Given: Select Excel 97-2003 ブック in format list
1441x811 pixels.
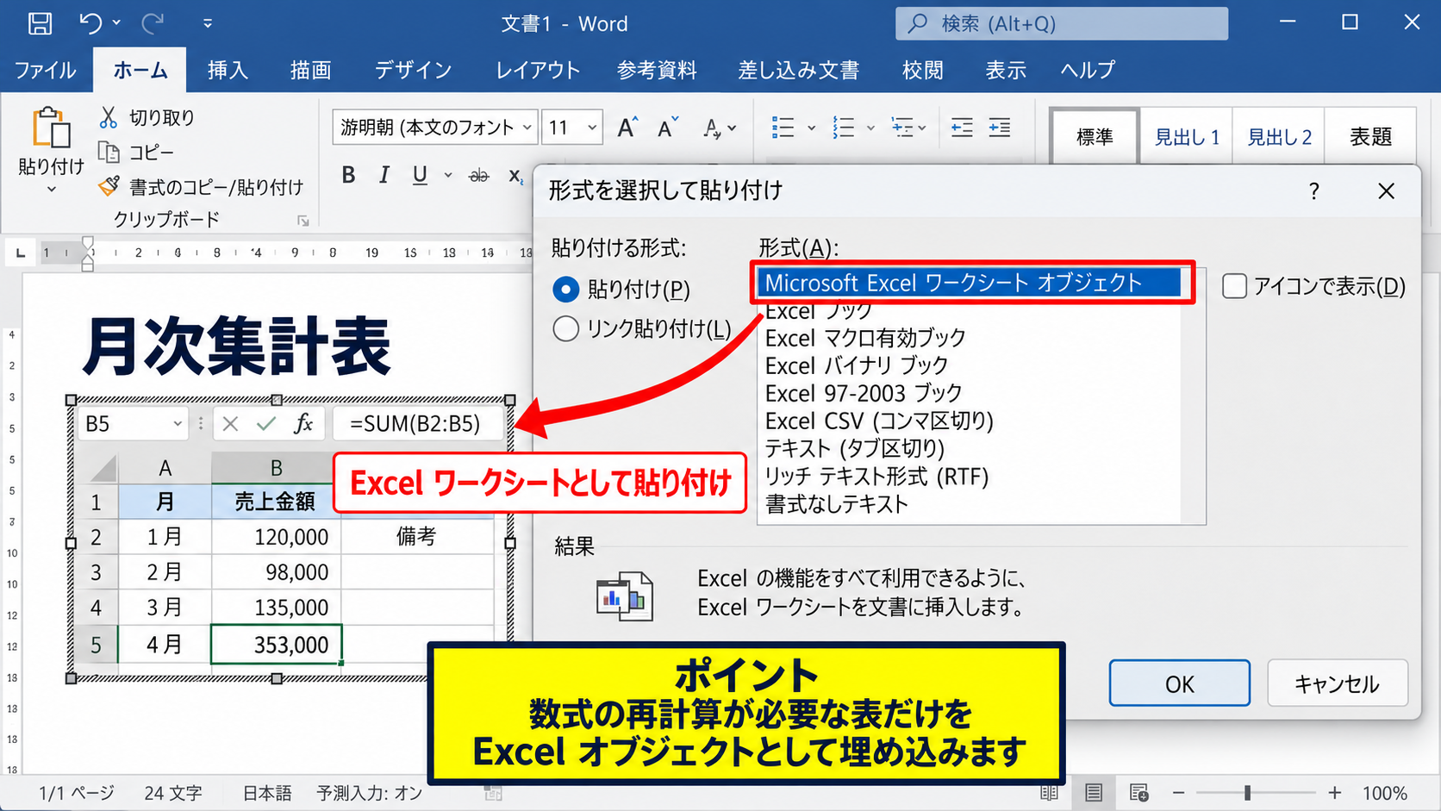Looking at the screenshot, I should (864, 394).
